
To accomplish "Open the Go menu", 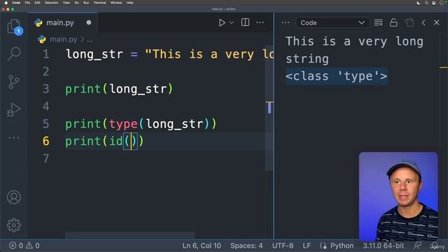I will click(x=76, y=3).
